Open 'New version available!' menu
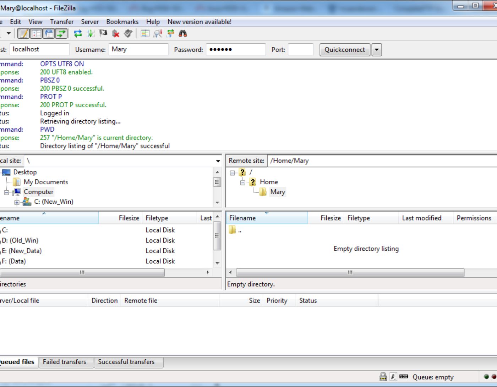Image resolution: width=497 pixels, height=387 pixels. (200, 22)
